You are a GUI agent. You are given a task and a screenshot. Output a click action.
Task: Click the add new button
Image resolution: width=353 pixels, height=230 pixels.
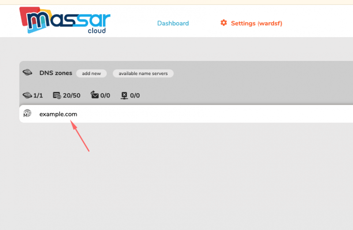click(x=91, y=73)
